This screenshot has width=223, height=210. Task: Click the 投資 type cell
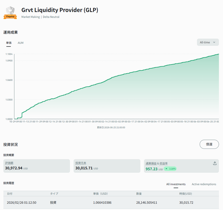[53, 202]
